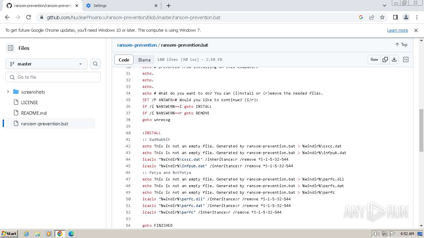Close the Settings tab
The image size is (424, 238).
pos(156,6)
